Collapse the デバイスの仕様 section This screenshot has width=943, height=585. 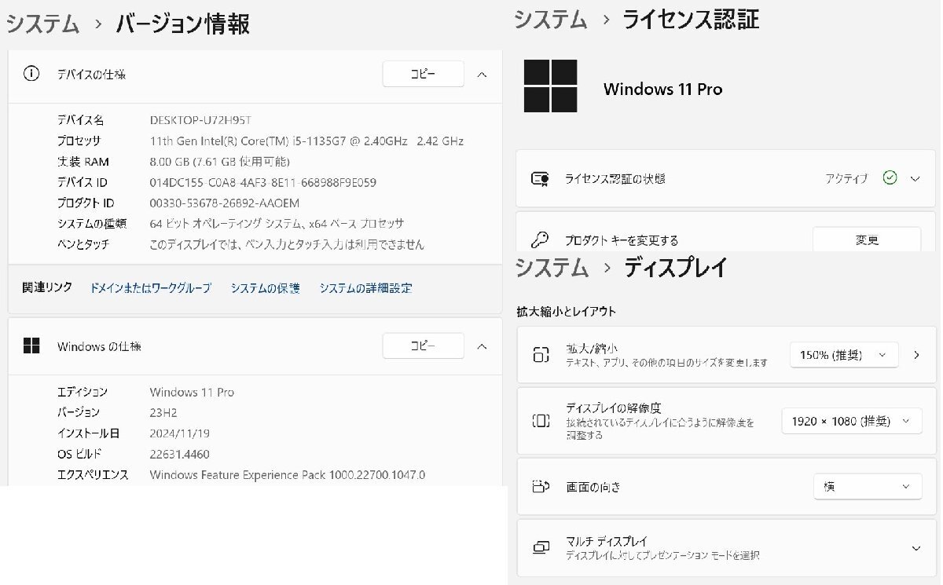click(483, 75)
